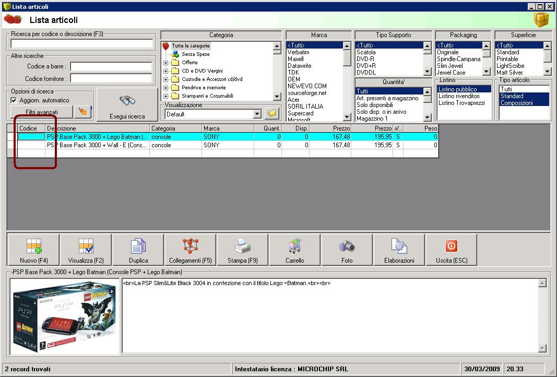Click the Quant. column header

point(268,128)
